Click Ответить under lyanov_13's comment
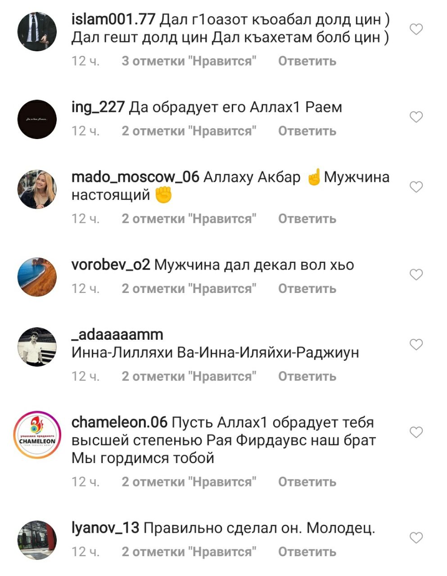The image size is (447, 576). 307,552
